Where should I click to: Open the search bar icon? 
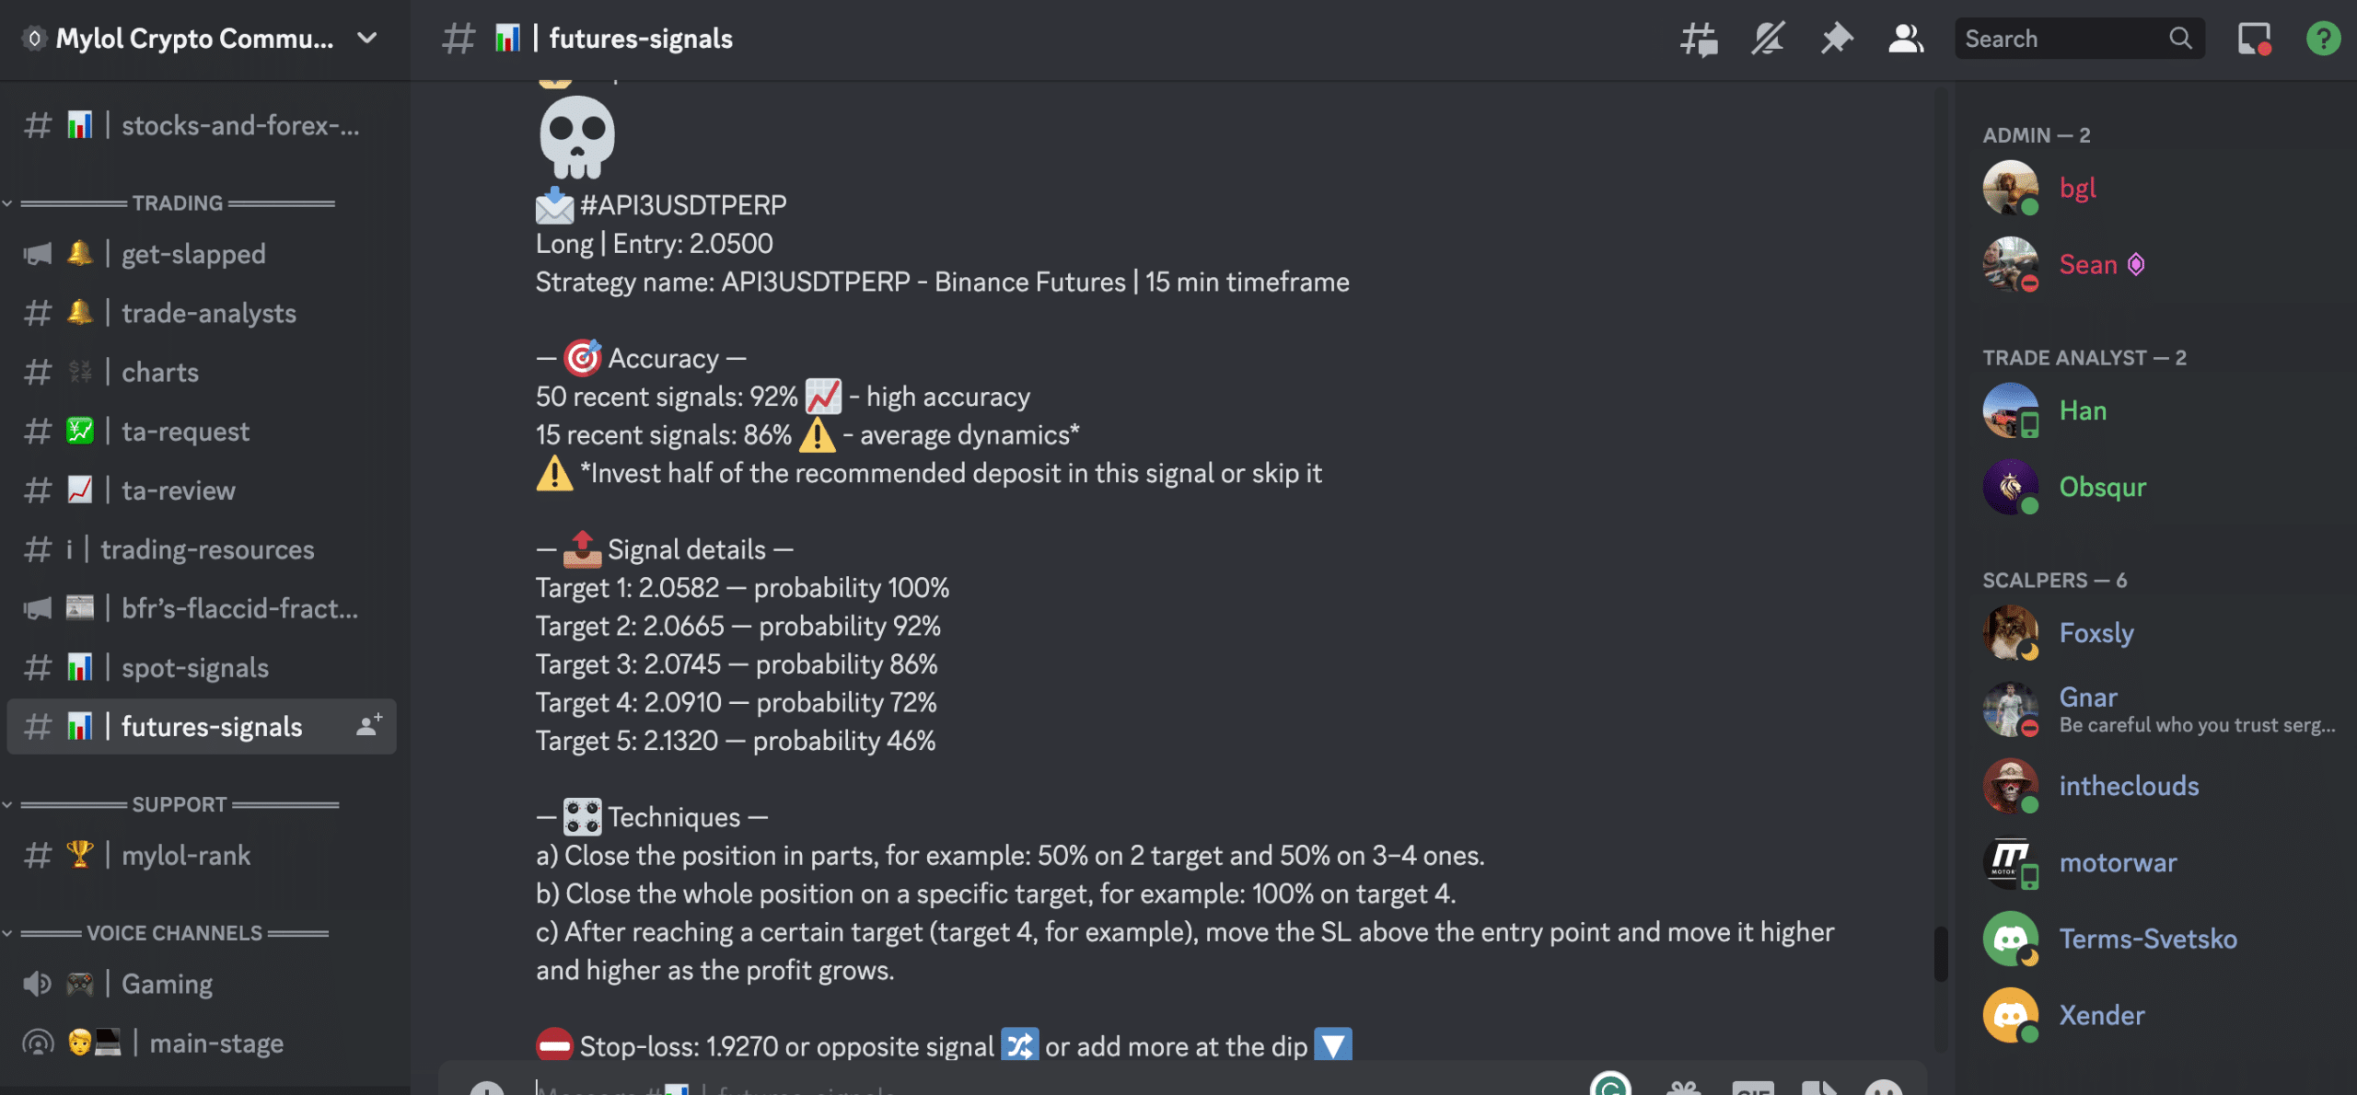pos(2183,38)
